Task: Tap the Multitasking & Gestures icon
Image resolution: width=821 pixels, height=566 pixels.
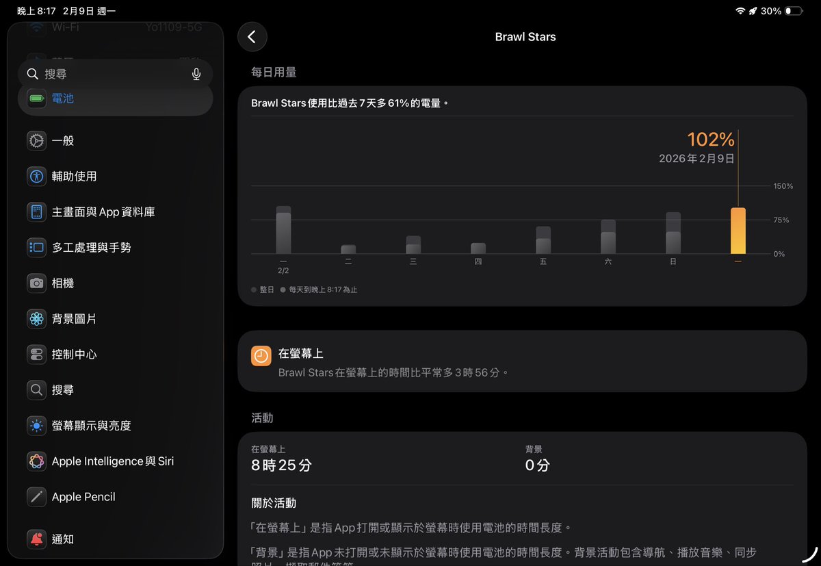Action: pyautogui.click(x=36, y=248)
